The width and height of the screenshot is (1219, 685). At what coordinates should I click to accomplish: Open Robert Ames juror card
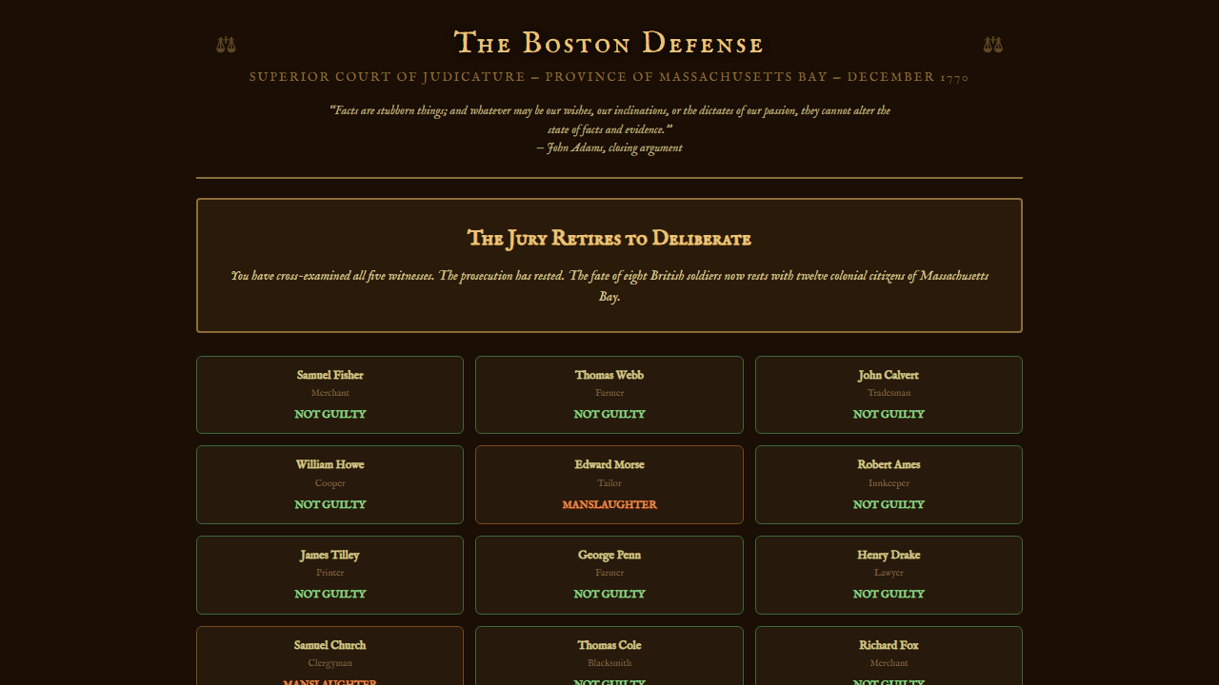click(889, 484)
